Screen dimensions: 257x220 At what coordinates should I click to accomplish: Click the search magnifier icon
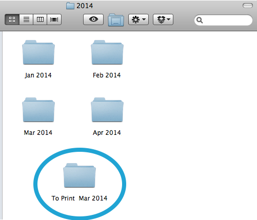tap(200, 20)
